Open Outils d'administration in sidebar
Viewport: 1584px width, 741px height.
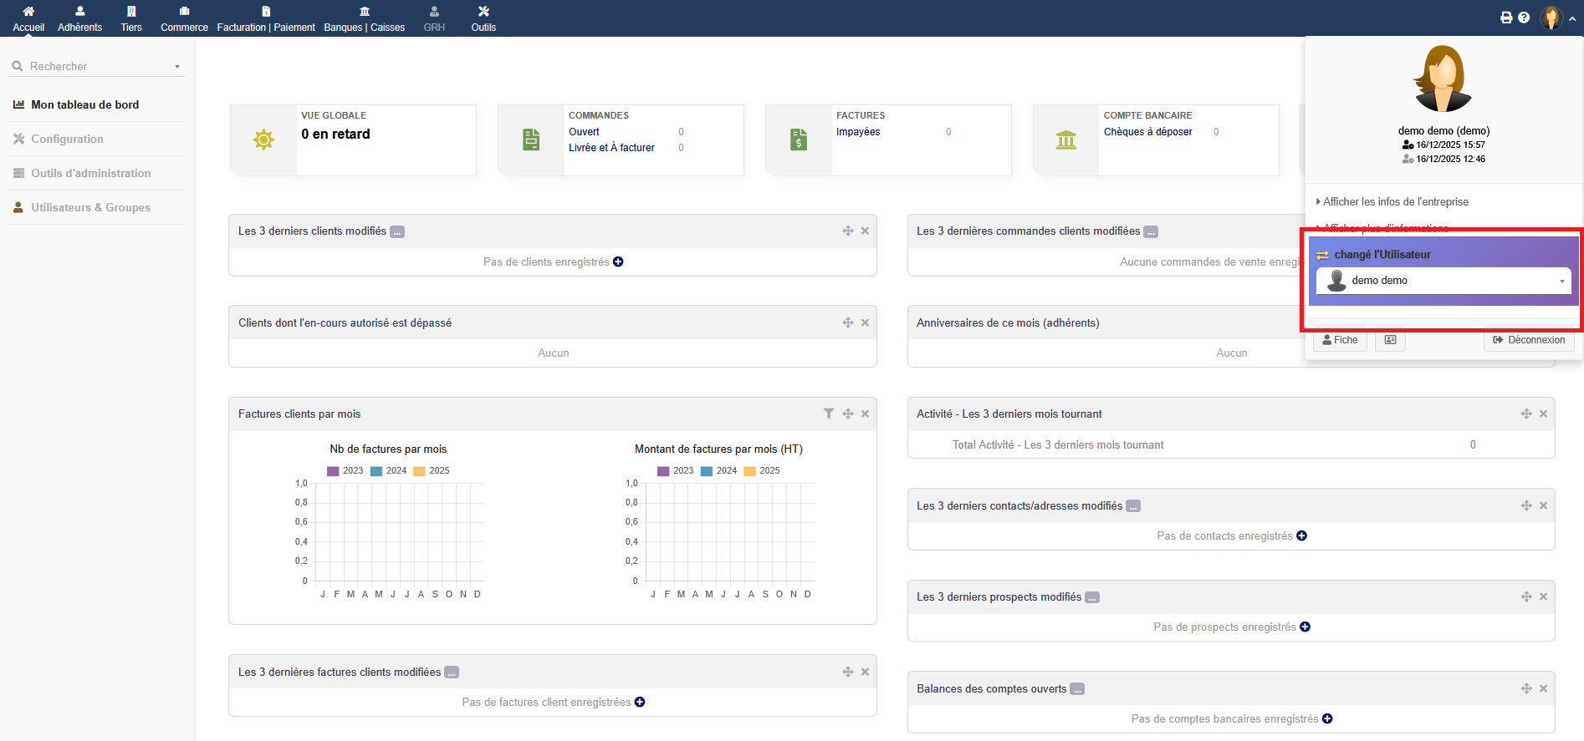(x=91, y=173)
